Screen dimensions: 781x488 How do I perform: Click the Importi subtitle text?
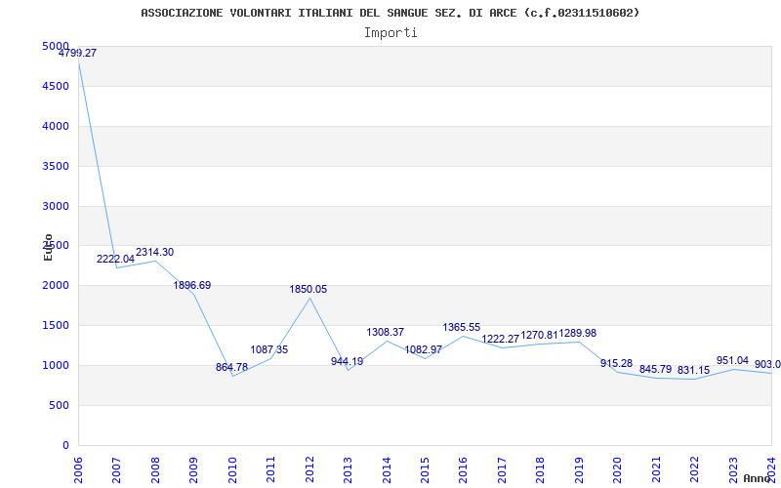tap(390, 32)
